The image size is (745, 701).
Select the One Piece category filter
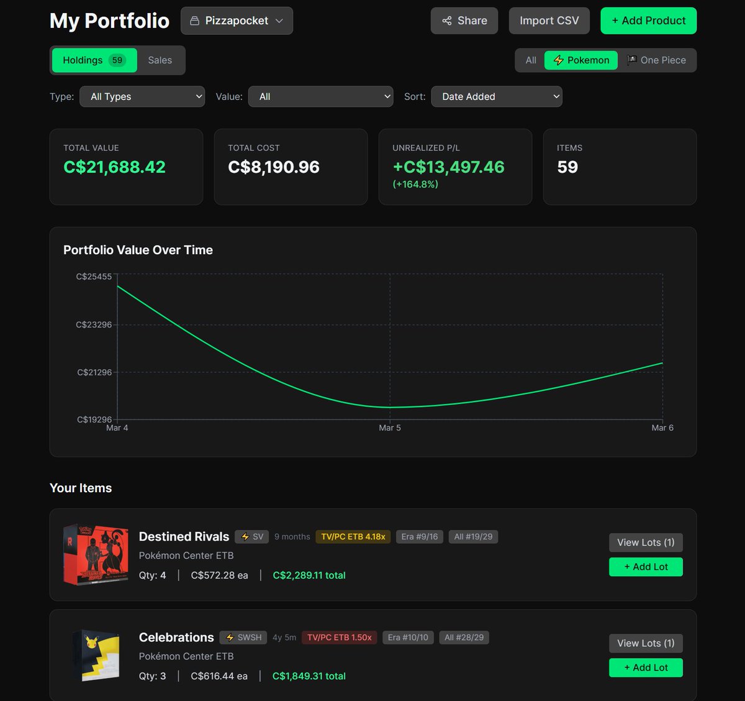click(656, 60)
